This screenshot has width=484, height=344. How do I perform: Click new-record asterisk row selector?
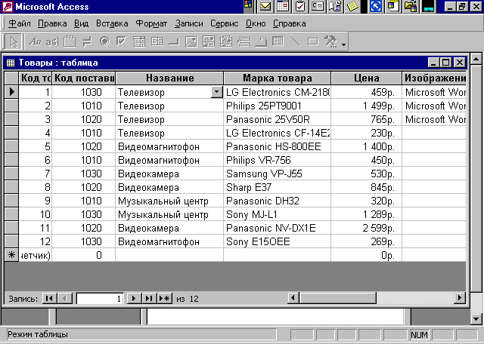11,255
